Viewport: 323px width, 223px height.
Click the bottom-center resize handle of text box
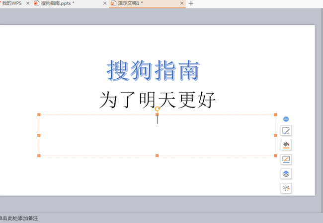157,156
